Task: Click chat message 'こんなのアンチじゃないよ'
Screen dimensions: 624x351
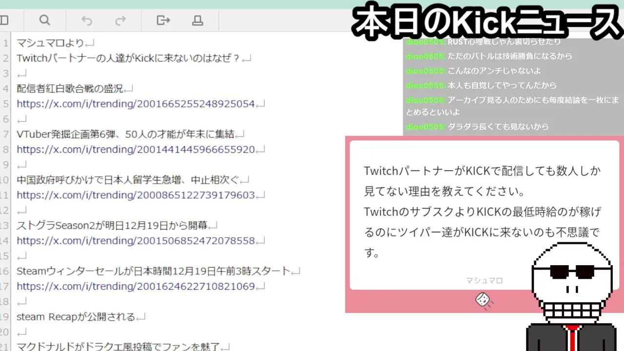Action: [494, 71]
